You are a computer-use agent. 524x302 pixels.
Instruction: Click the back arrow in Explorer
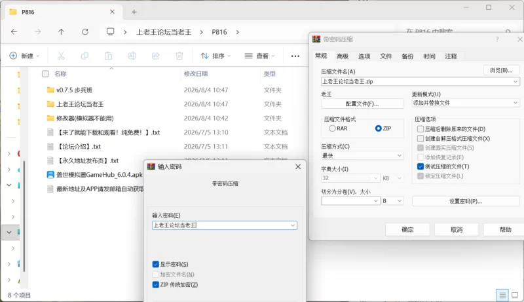pos(14,31)
